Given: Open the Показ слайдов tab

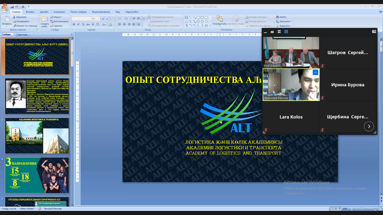Looking at the screenshot, I should (x=78, y=12).
